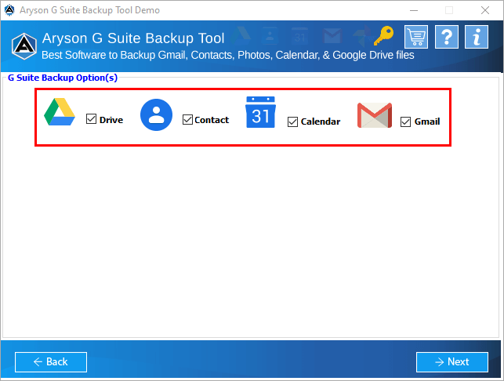Screen dimensions: 504x381
Task: Click the Gmail envelope icon
Action: coord(375,115)
